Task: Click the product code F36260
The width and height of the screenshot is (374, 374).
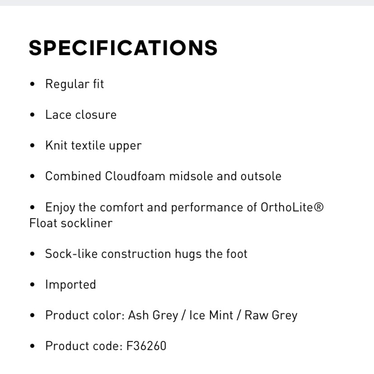Action: click(x=146, y=346)
